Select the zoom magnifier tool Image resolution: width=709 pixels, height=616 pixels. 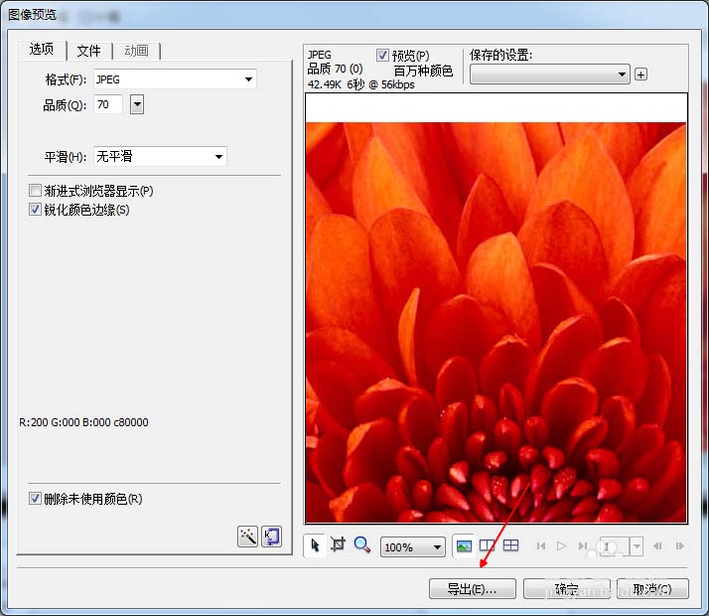(x=362, y=545)
